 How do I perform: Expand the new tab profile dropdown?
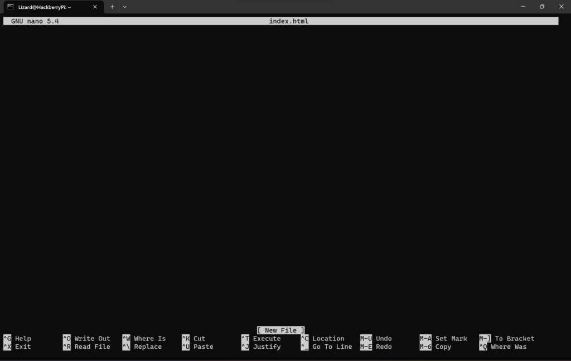[124, 7]
